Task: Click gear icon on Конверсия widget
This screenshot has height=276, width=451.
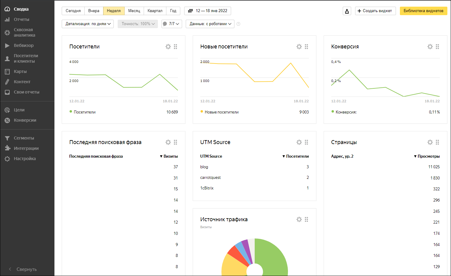Action: point(430,47)
